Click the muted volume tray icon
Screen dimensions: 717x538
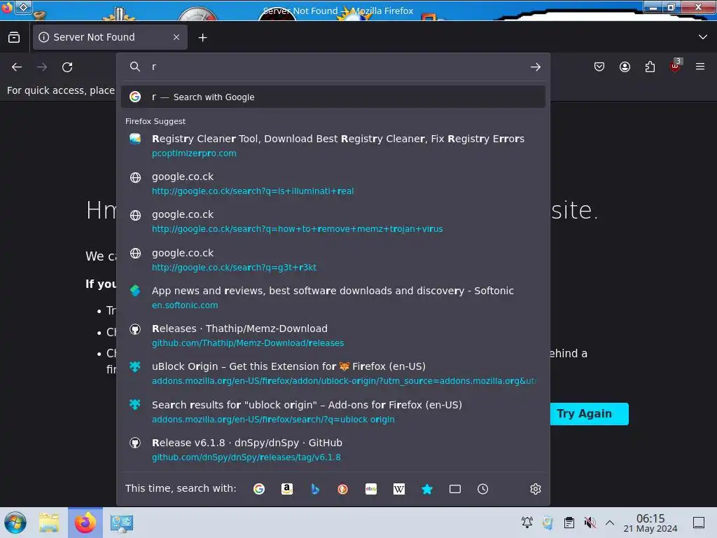590,522
